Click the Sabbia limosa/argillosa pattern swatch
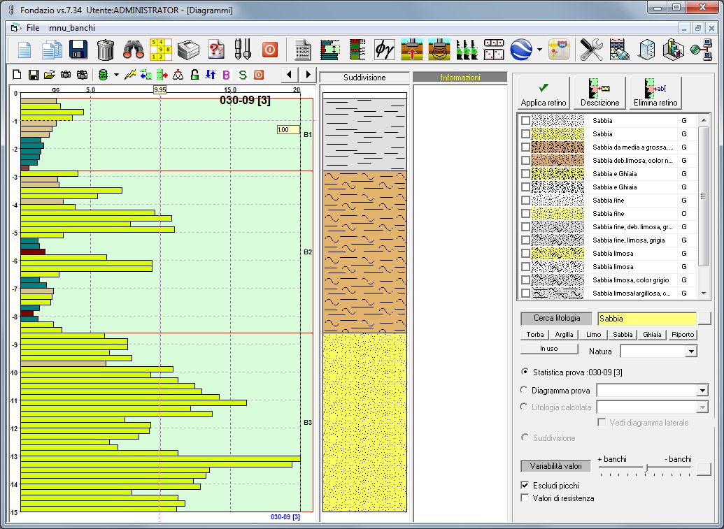724x529 pixels. pos(558,294)
